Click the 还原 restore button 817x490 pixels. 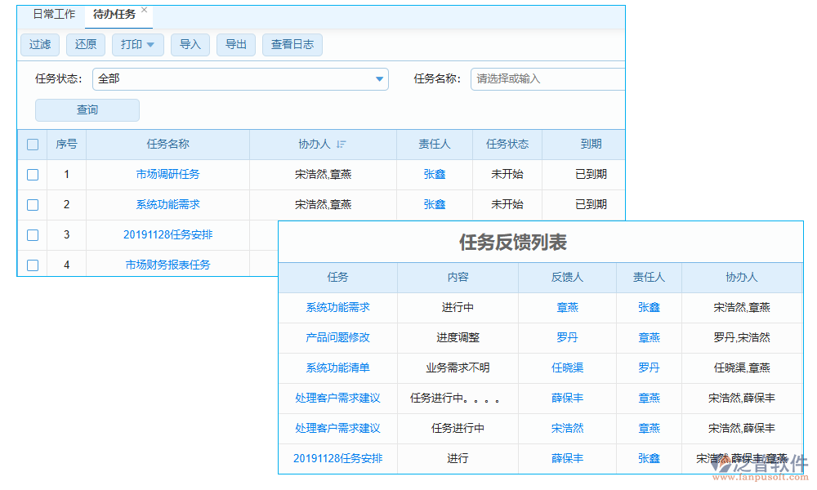coord(85,45)
